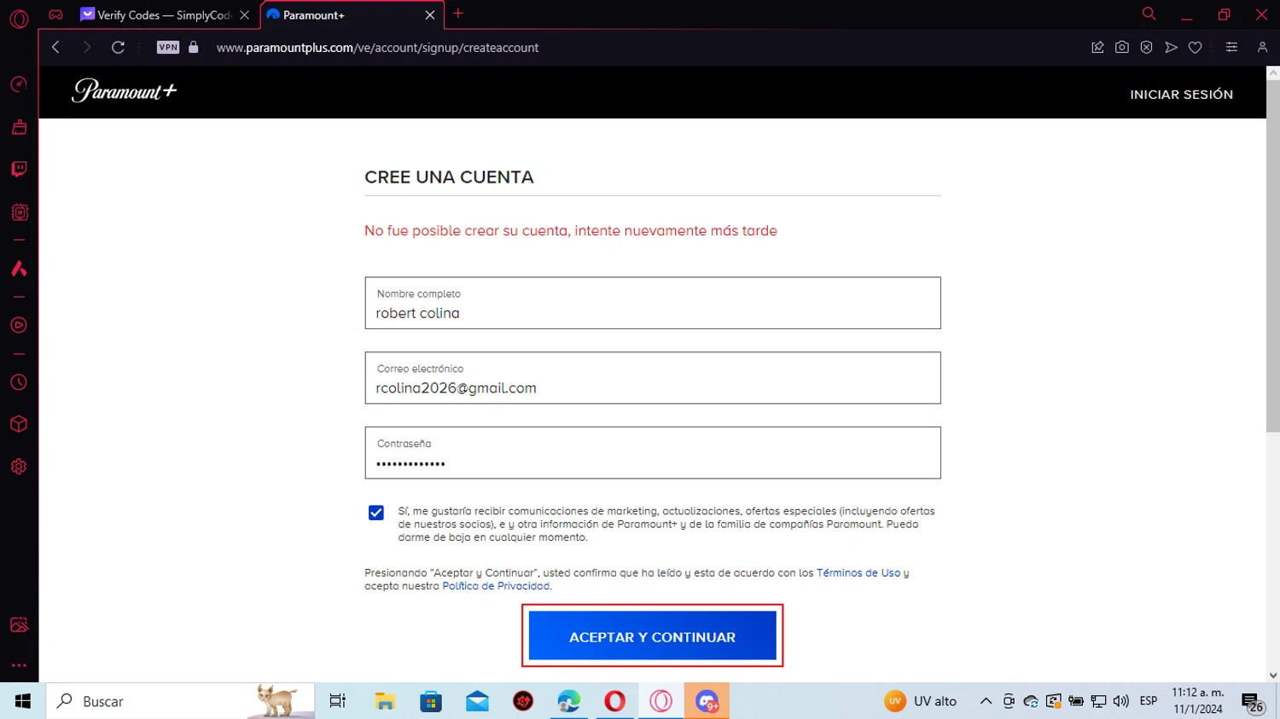Open a new tab with plus button
The width and height of the screenshot is (1280, 719).
pos(458,14)
